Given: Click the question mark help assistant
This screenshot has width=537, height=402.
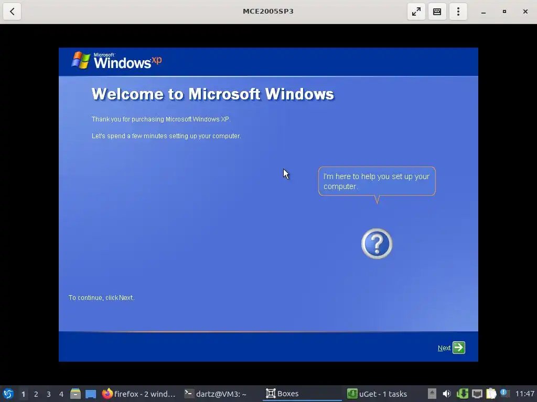Looking at the screenshot, I should (377, 244).
